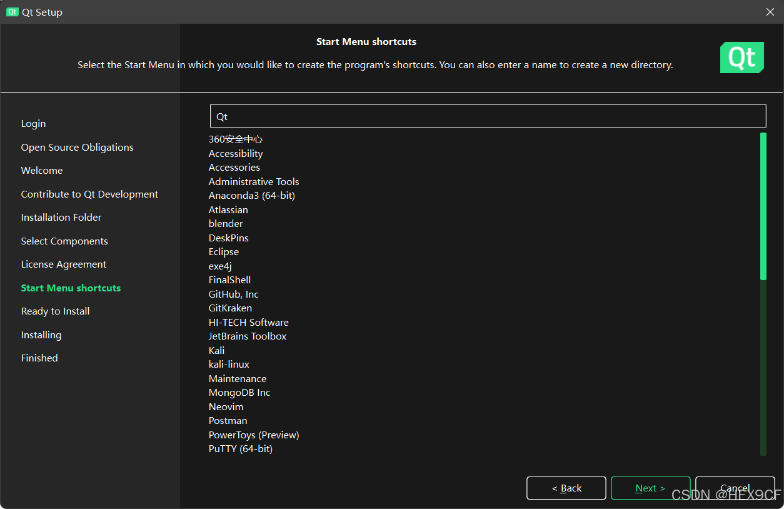Screen dimensions: 784x509
Task: Select the Neovim folder
Action: coord(226,406)
